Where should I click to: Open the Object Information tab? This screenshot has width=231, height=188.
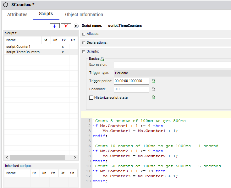[x=84, y=14]
